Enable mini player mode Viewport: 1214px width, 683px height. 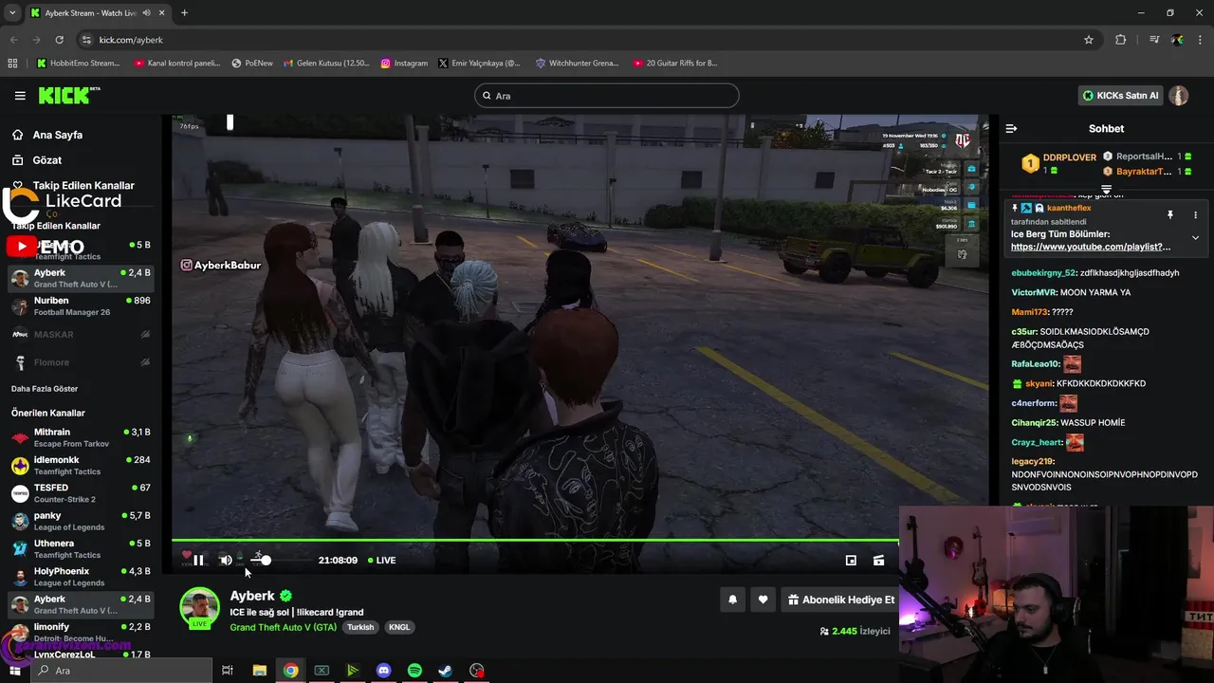click(x=851, y=561)
